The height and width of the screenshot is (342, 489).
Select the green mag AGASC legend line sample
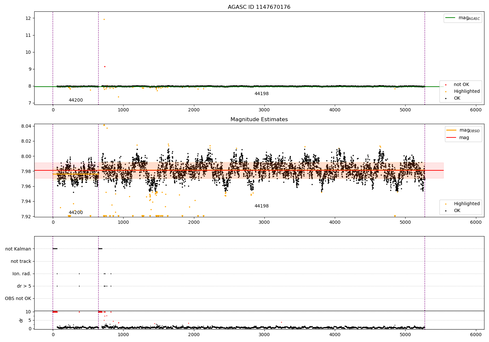click(x=451, y=18)
